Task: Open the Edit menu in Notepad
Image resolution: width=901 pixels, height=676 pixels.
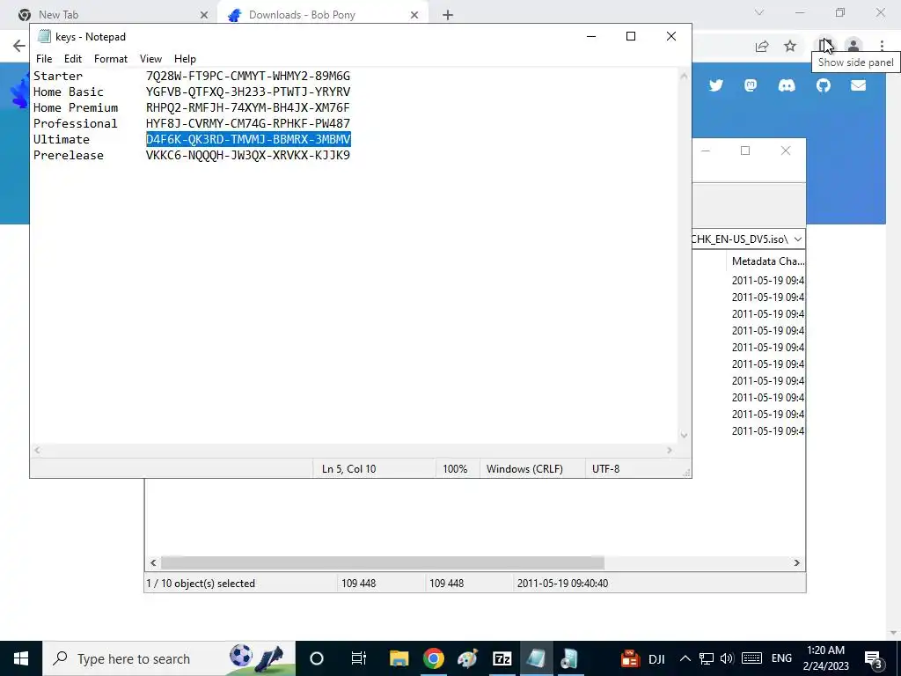Action: click(73, 59)
